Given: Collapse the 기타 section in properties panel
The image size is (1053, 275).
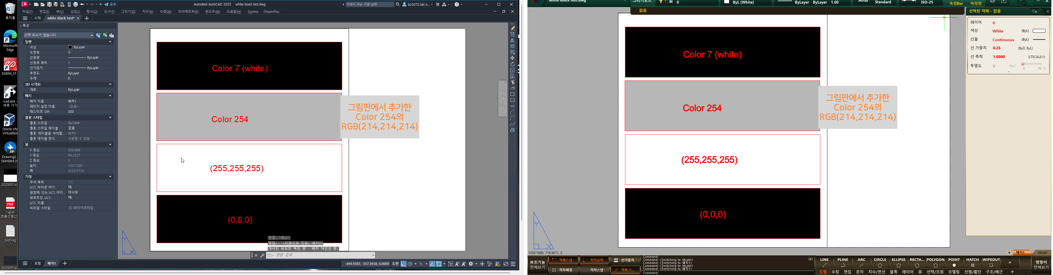Looking at the screenshot, I should tap(110, 177).
